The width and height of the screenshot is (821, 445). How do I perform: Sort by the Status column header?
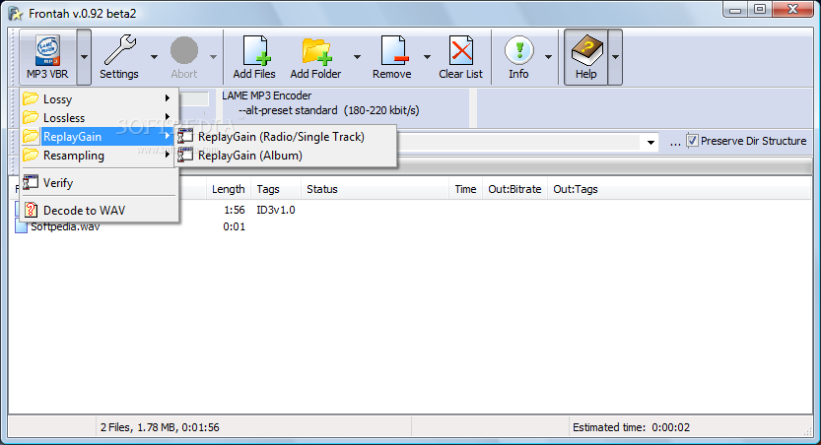(375, 189)
